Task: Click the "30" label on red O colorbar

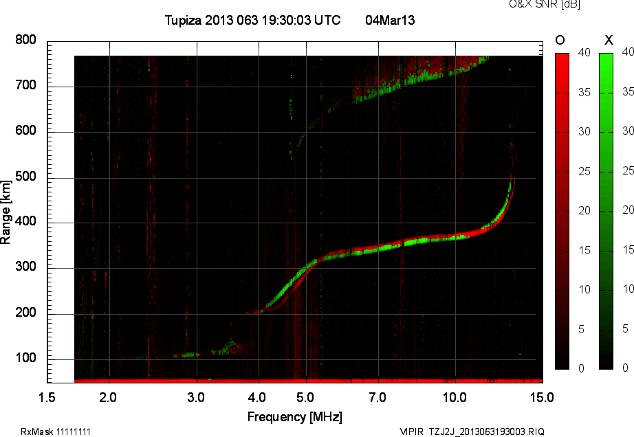Action: [584, 132]
